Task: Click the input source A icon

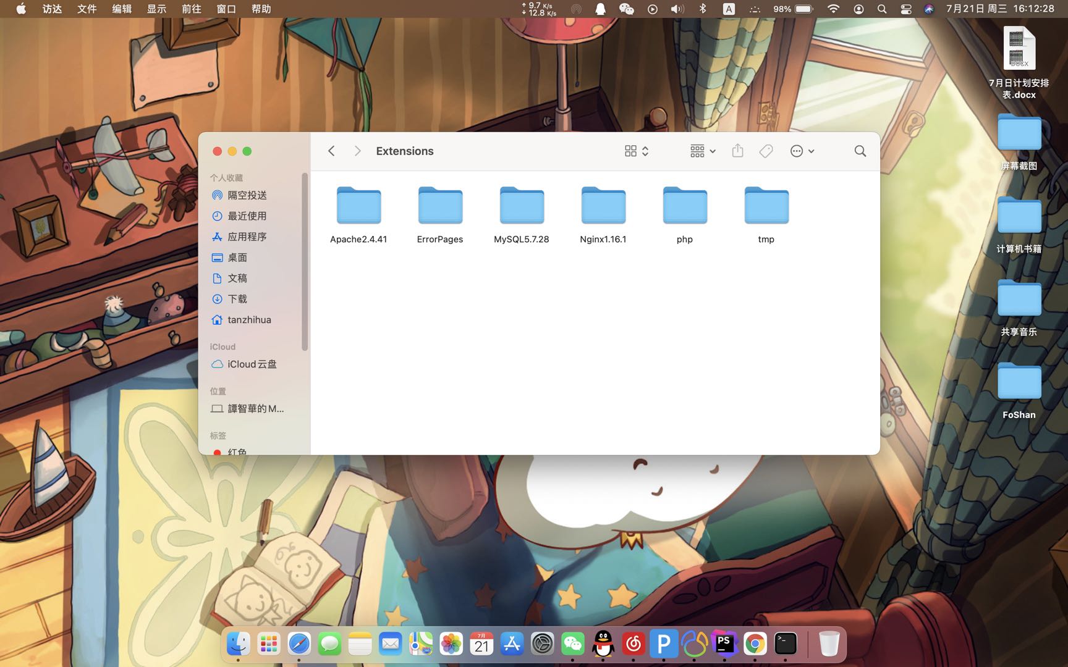Action: [x=729, y=9]
